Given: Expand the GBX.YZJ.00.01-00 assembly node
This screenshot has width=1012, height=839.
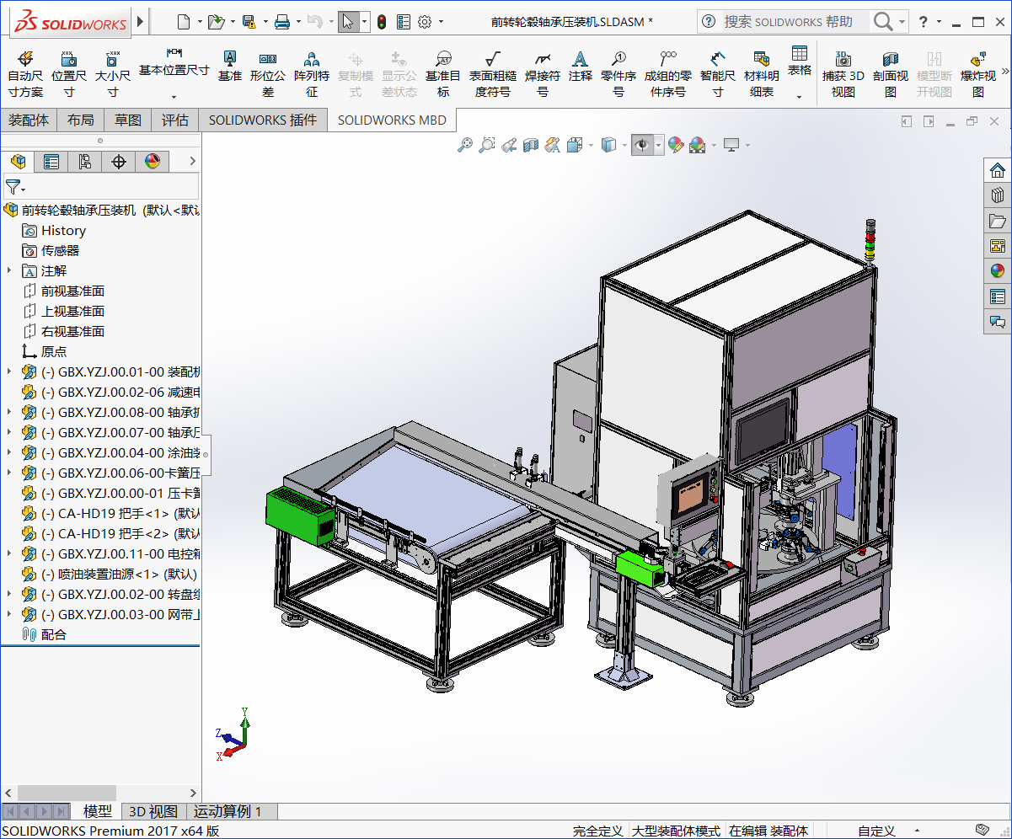Looking at the screenshot, I should (x=9, y=371).
